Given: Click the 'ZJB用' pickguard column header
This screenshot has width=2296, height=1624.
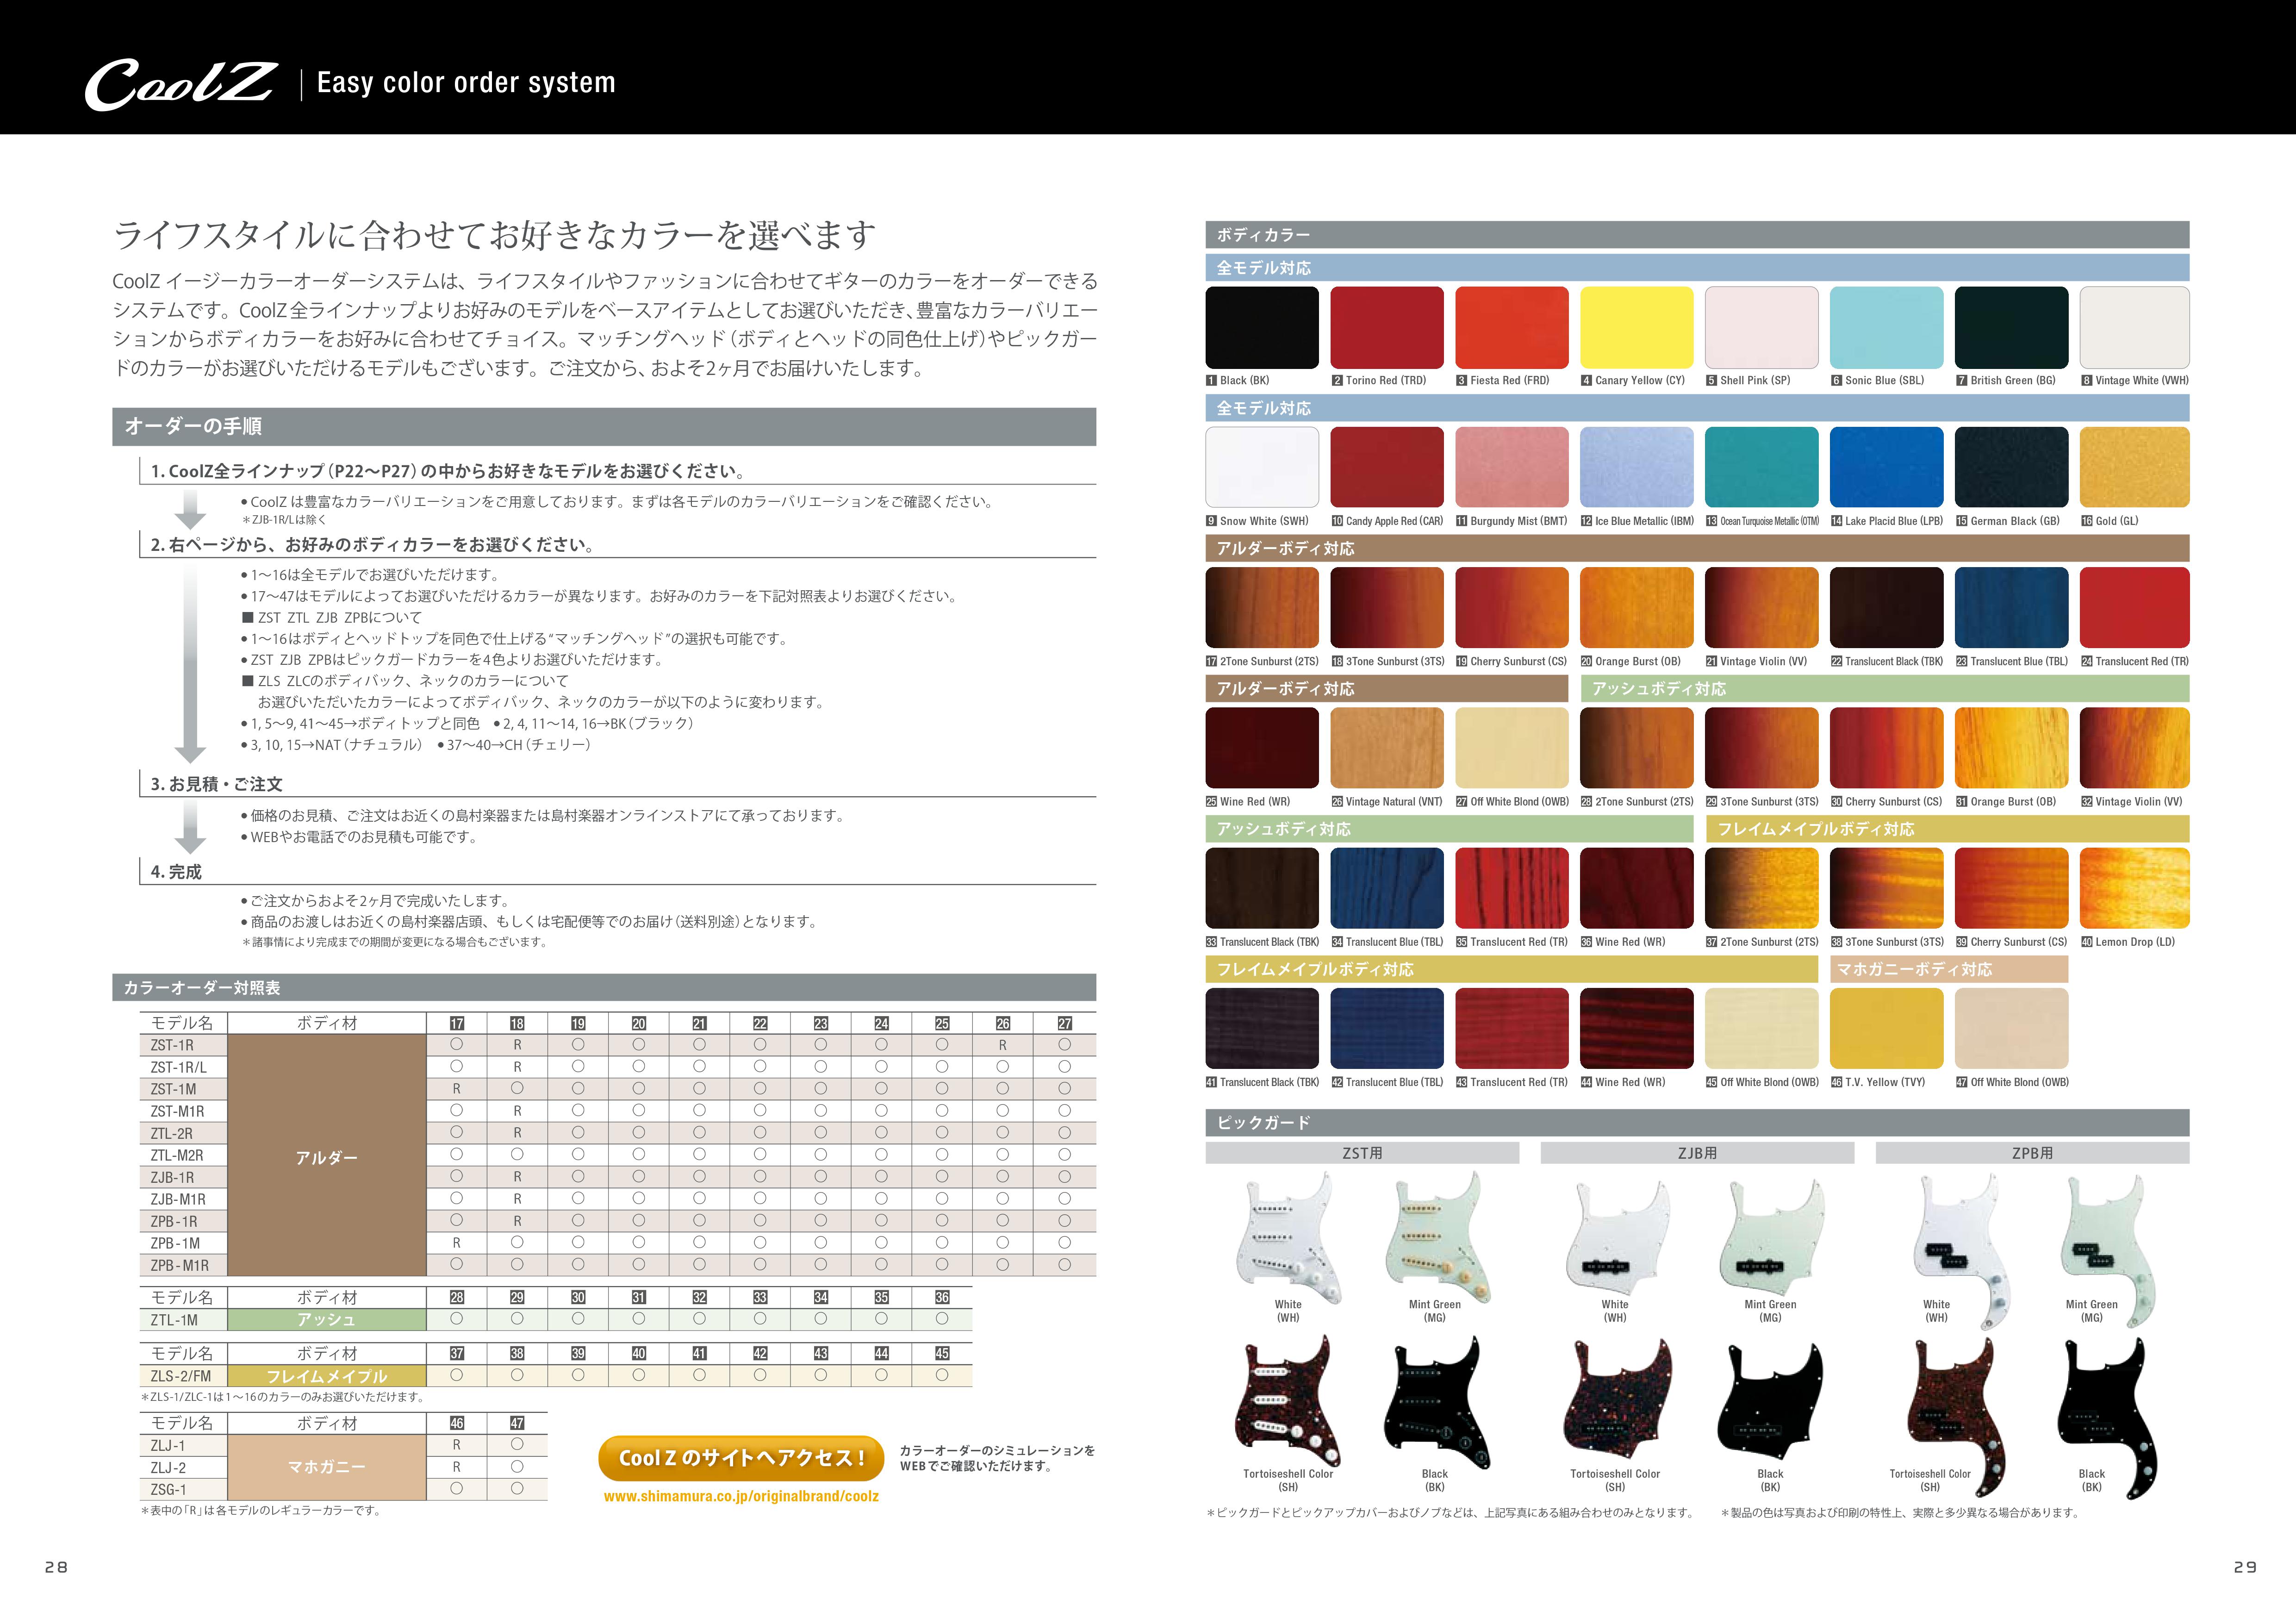Looking at the screenshot, I should tap(1697, 1153).
